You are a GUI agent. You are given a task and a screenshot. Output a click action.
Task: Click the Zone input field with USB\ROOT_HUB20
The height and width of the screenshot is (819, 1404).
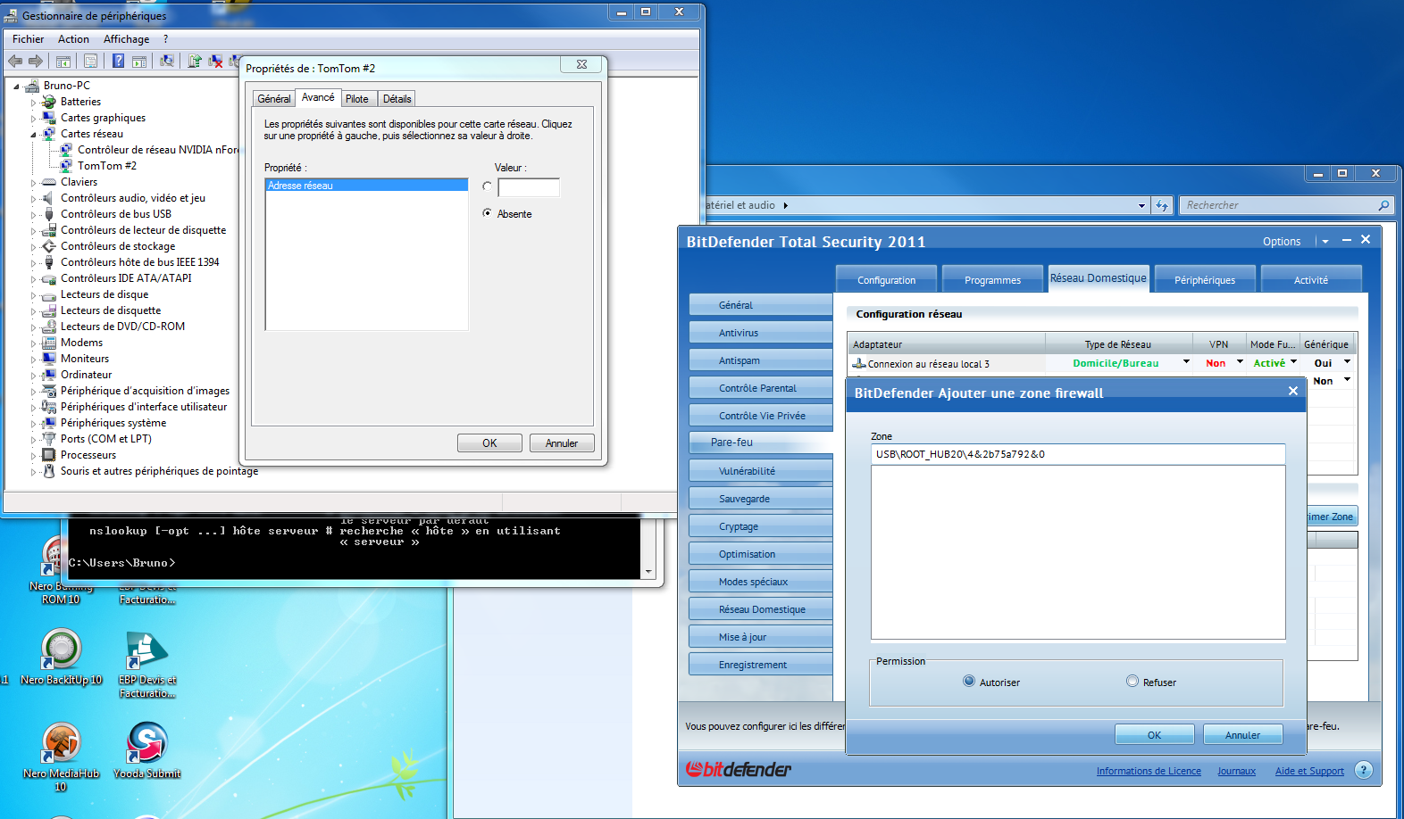[x=1078, y=454]
